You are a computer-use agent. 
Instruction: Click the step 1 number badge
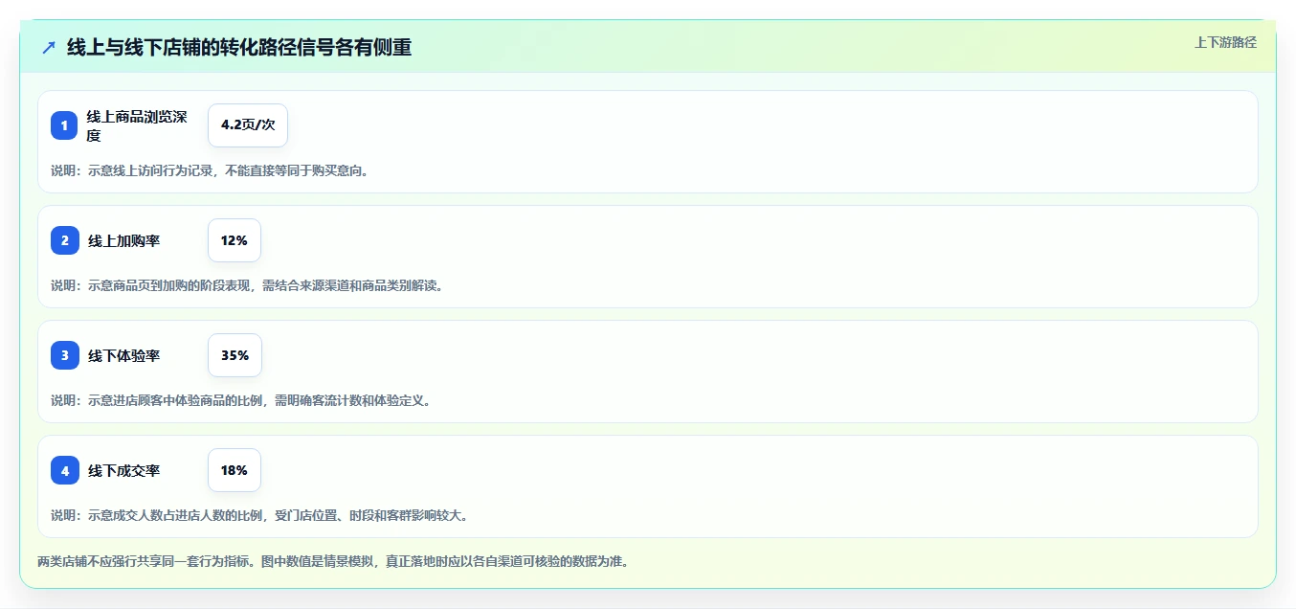click(64, 125)
